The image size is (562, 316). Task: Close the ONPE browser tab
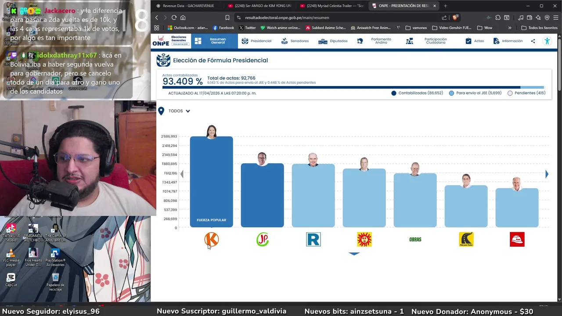coord(434,6)
